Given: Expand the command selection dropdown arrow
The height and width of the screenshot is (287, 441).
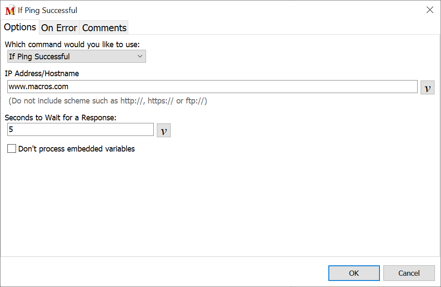Looking at the screenshot, I should 140,56.
